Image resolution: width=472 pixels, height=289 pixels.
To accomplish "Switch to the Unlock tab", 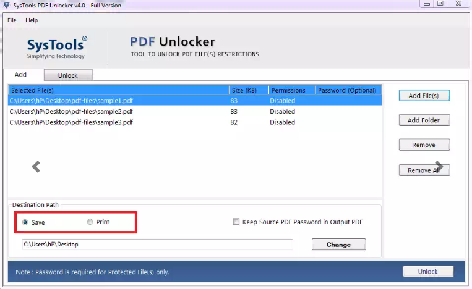I will [x=68, y=75].
